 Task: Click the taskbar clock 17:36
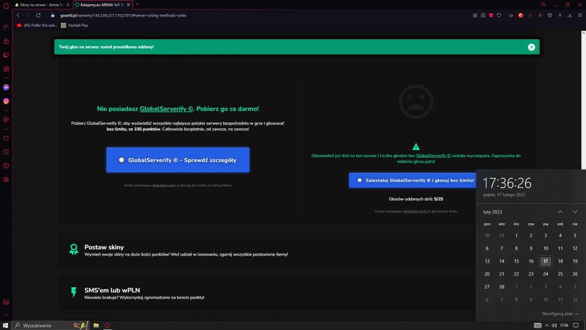[564, 325]
